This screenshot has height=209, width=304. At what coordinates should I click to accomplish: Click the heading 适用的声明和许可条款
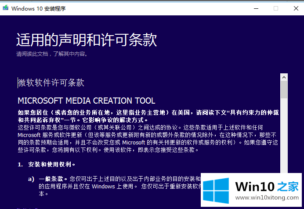[x=87, y=40]
